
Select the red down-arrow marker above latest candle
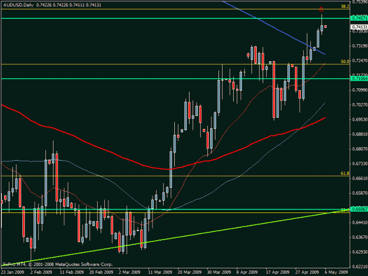point(321,9)
